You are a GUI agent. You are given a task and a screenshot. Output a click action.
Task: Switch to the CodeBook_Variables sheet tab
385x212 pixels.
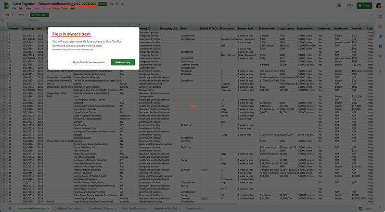point(67,209)
